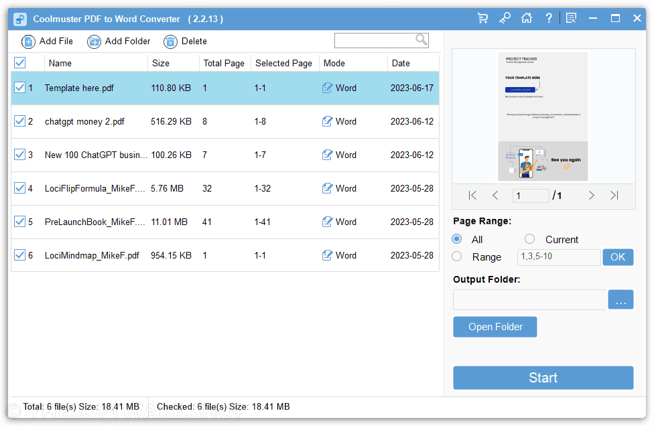
Task: Click the Add File icon
Action: point(28,42)
